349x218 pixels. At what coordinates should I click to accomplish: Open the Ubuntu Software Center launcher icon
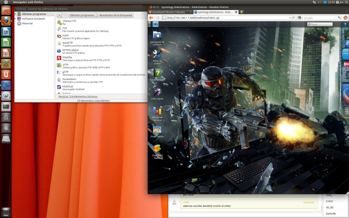pyautogui.click(x=6, y=63)
